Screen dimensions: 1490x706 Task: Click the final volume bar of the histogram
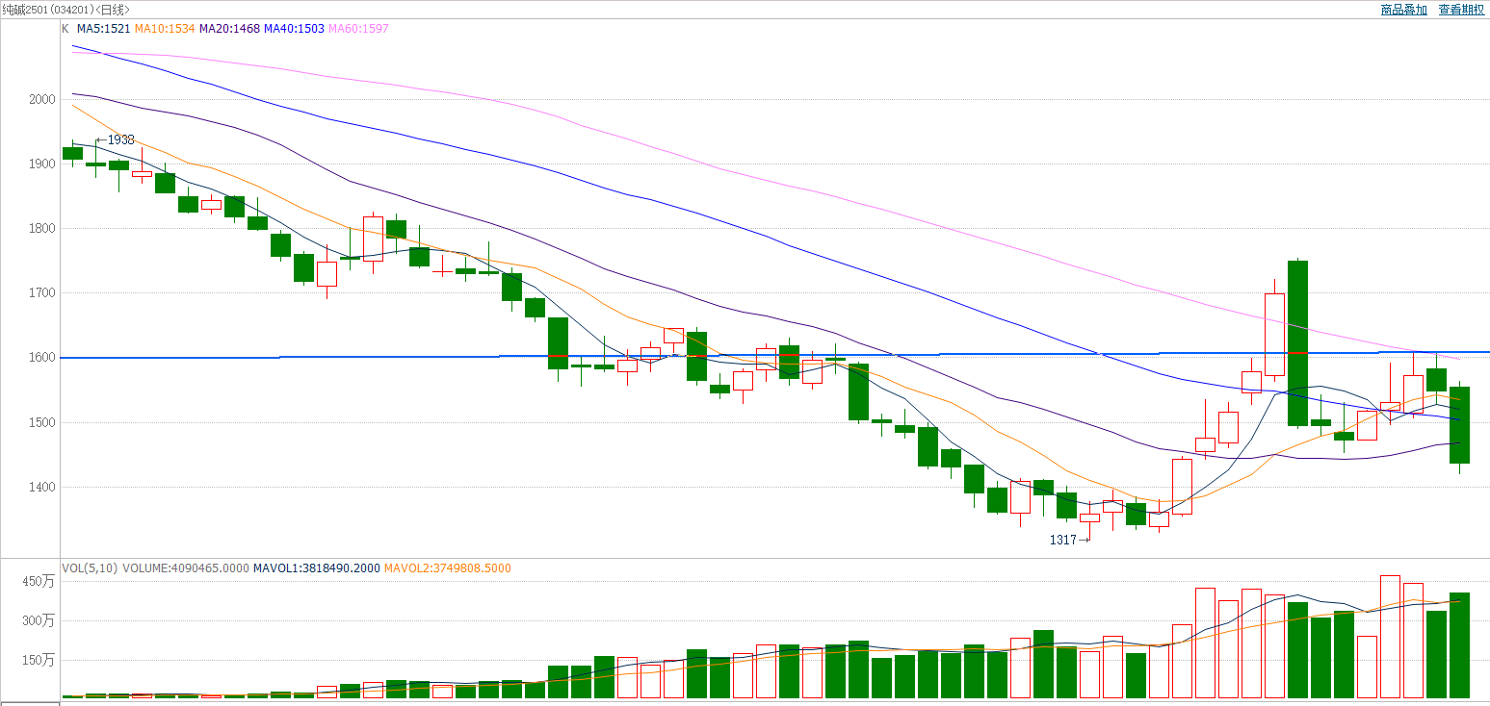tap(1459, 644)
